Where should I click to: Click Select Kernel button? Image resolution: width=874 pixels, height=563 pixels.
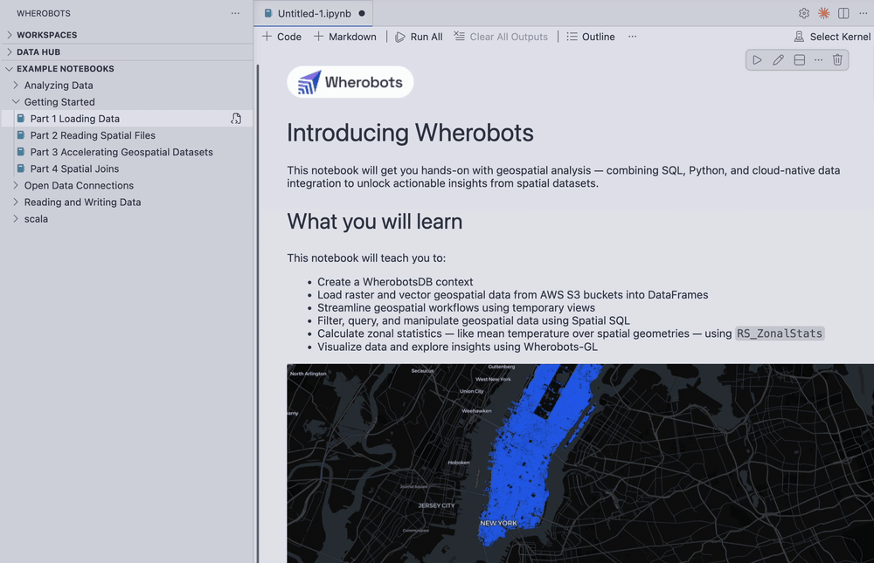832,37
